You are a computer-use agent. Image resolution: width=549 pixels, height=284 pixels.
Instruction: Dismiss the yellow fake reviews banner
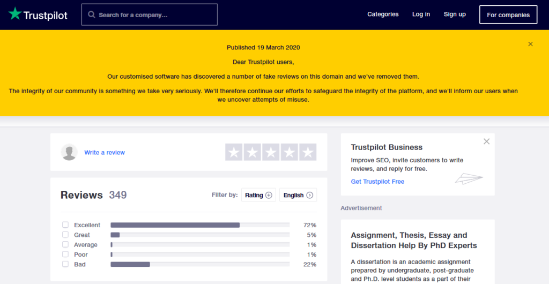coord(530,44)
